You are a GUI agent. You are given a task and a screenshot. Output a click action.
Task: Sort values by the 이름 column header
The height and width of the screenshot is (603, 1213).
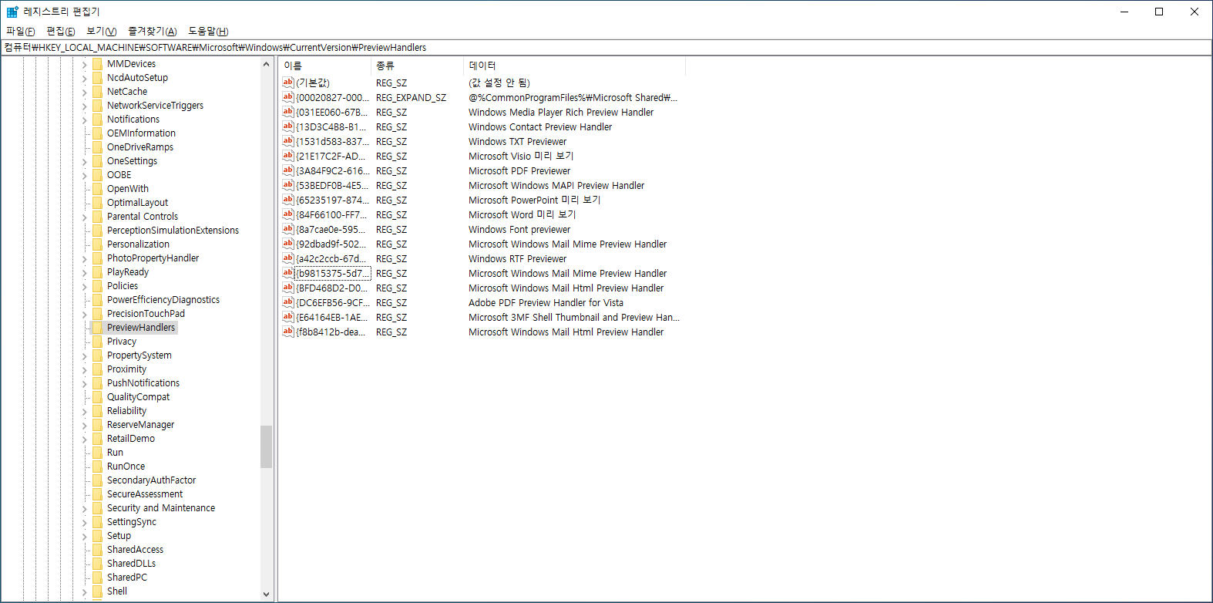pyautogui.click(x=324, y=66)
